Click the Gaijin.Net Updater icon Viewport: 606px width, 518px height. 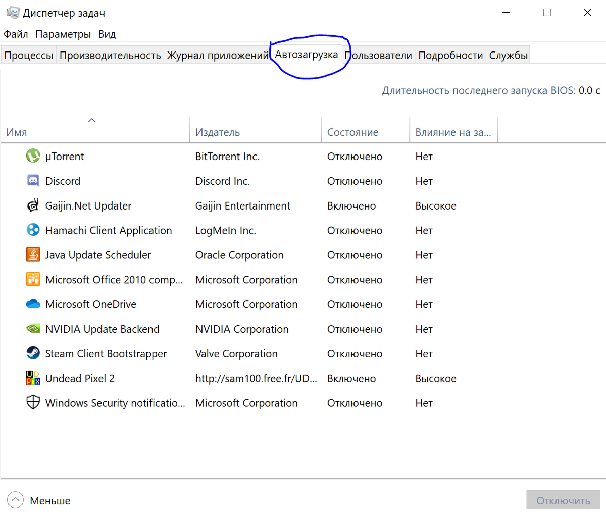point(33,205)
